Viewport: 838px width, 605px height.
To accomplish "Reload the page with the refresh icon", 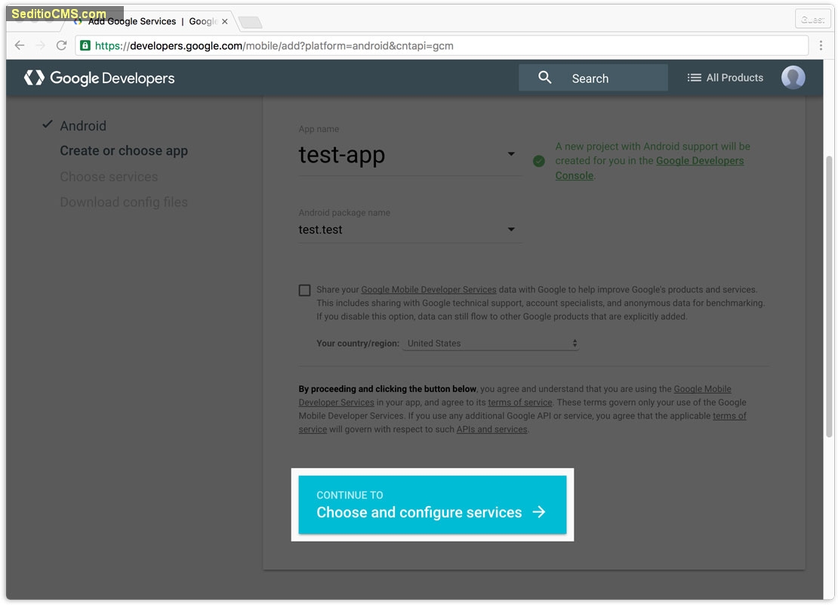I will (x=61, y=45).
